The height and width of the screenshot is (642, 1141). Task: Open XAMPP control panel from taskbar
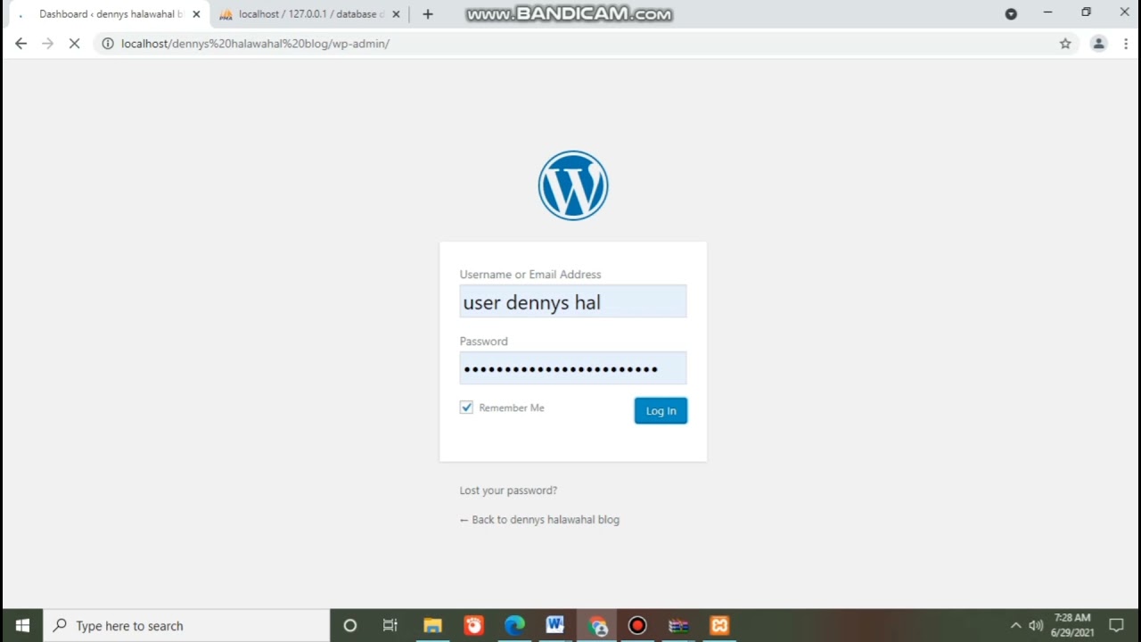719,626
